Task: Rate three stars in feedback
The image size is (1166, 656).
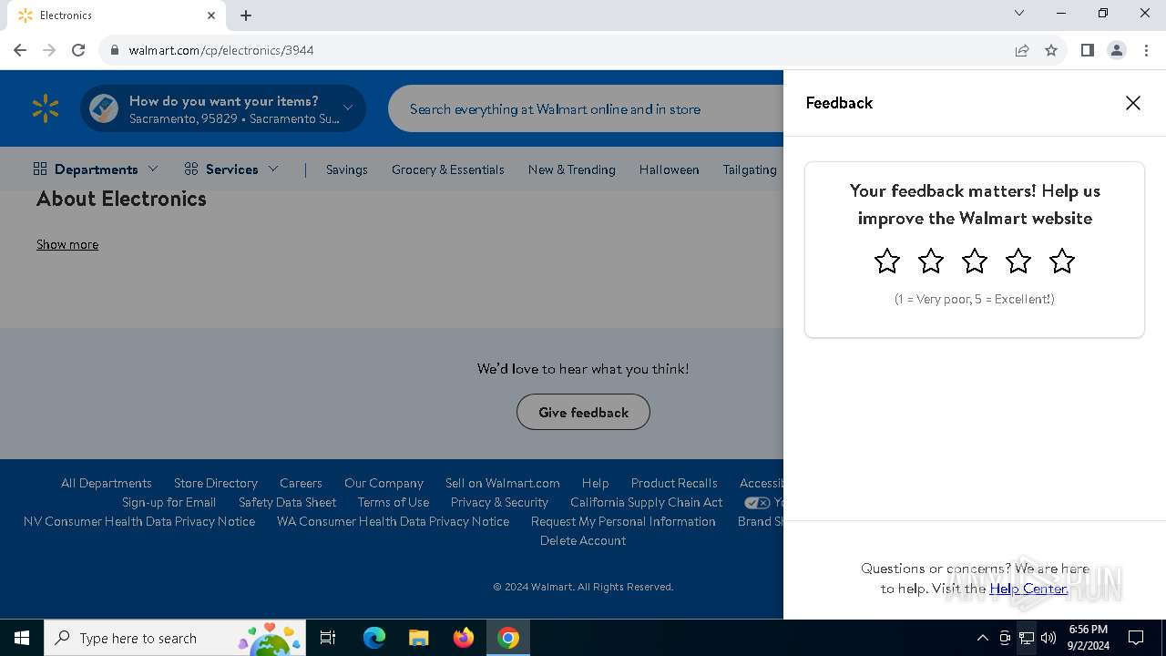Action: pyautogui.click(x=975, y=261)
